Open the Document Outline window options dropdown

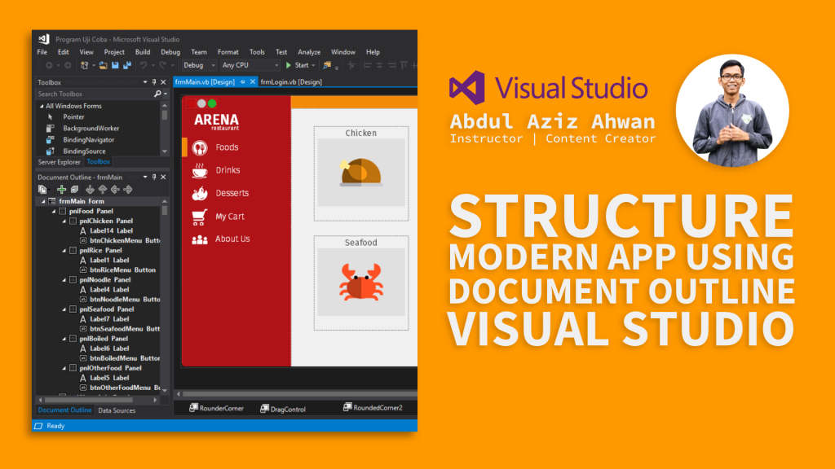[x=145, y=177]
